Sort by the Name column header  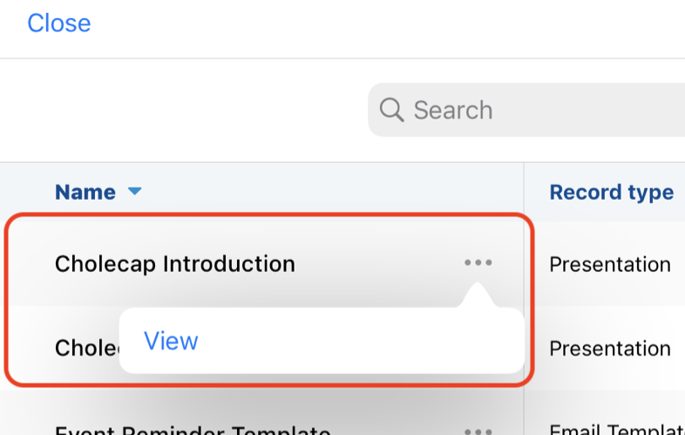point(85,192)
